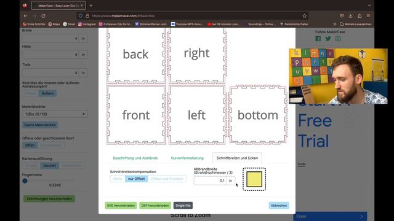The width and height of the screenshot is (394, 221).
Task: Select the Äußere dimensions option
Action: 47,93
